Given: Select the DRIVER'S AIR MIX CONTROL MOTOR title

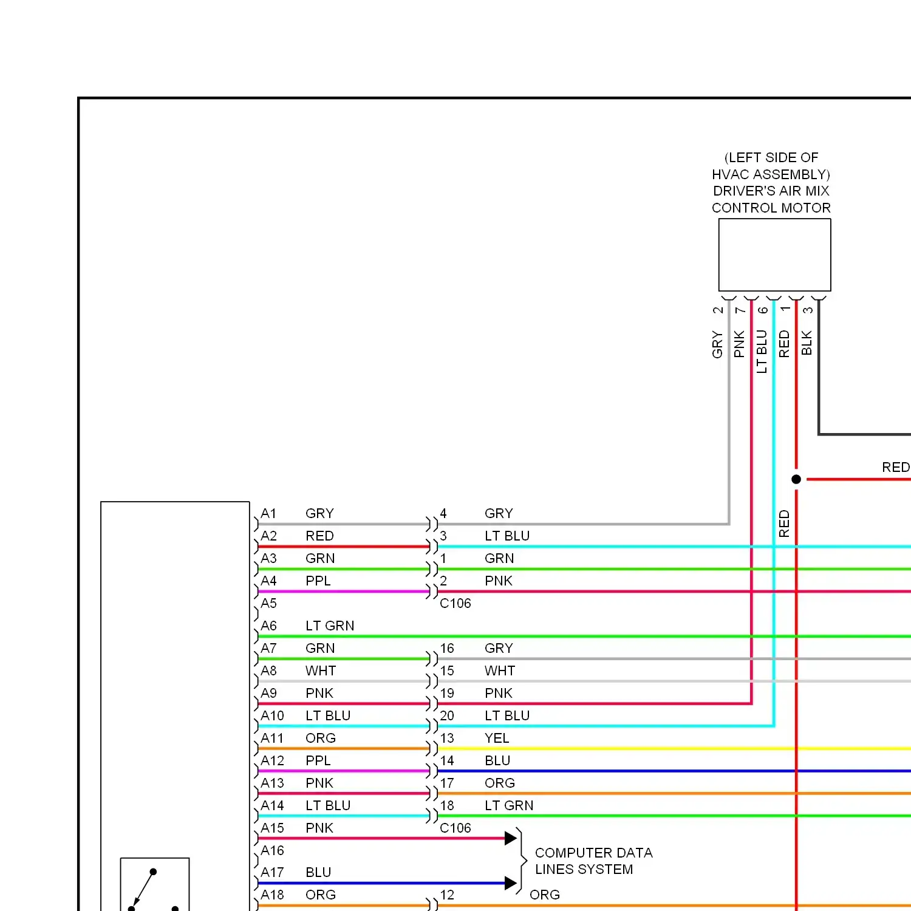Looking at the screenshot, I should 771,199.
